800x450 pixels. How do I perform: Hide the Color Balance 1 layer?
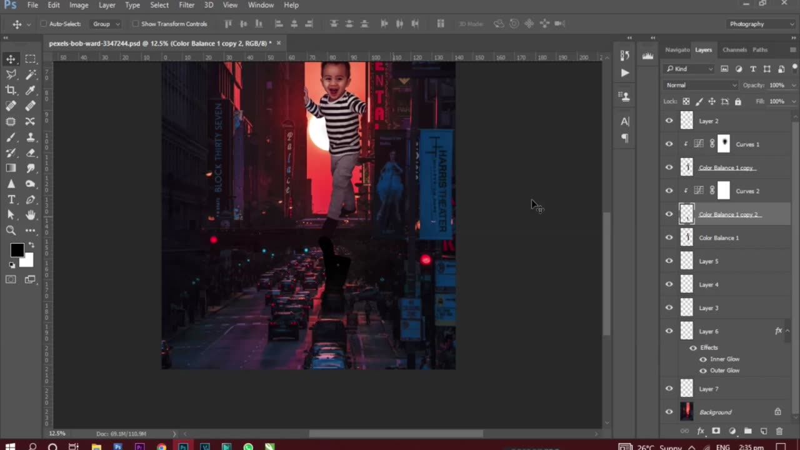coord(669,237)
